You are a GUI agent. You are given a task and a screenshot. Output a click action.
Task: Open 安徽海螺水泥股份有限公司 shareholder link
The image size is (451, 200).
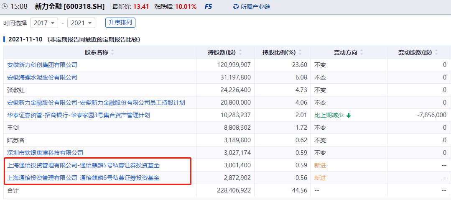[x=42, y=77]
